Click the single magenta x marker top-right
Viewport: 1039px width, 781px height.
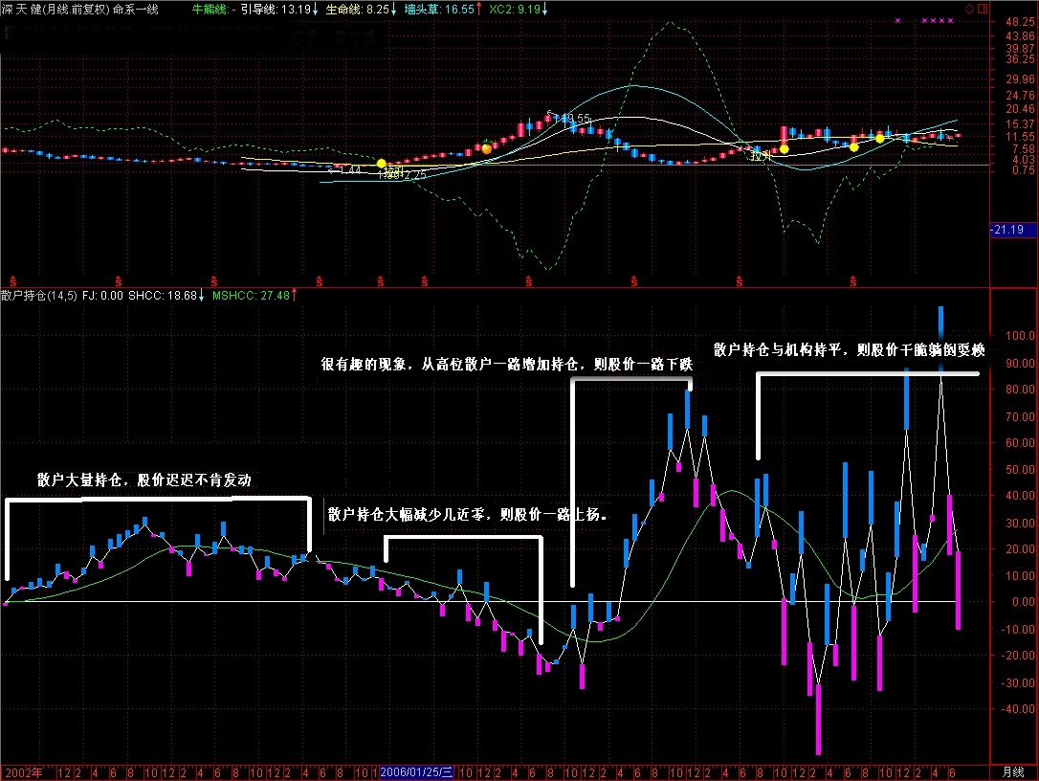[897, 20]
